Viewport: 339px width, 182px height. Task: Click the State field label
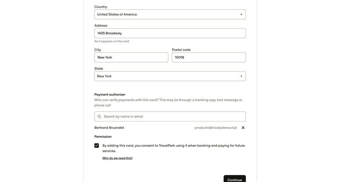(x=99, y=69)
